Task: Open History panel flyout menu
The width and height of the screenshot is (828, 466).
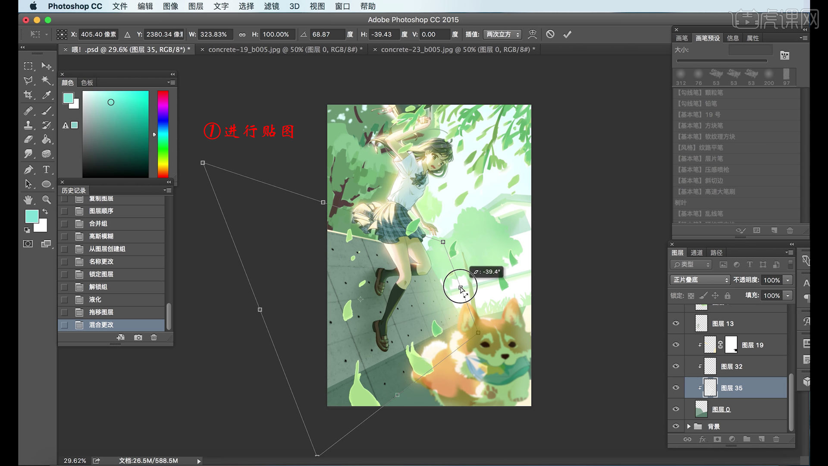Action: tap(168, 190)
